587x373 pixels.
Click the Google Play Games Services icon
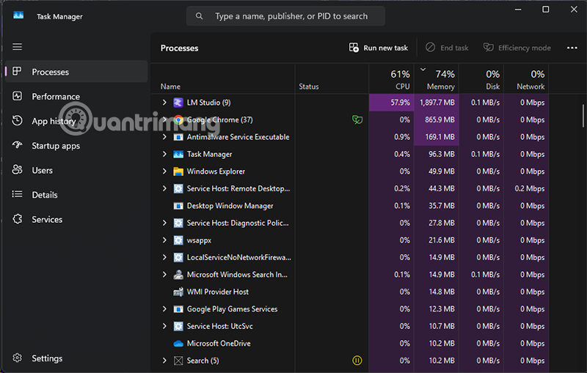(x=178, y=309)
